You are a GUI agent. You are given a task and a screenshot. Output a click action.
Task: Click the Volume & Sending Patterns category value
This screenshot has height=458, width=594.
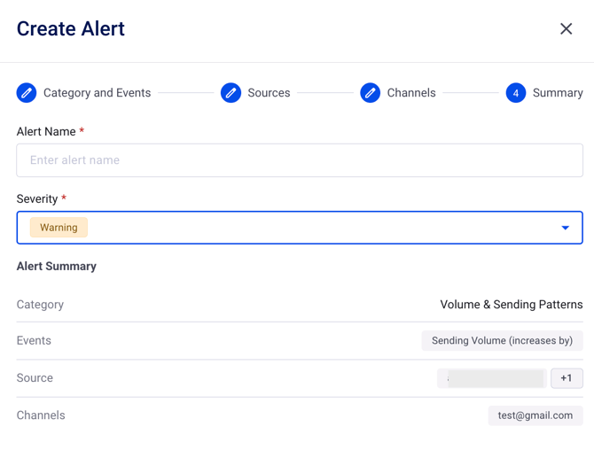(x=512, y=305)
